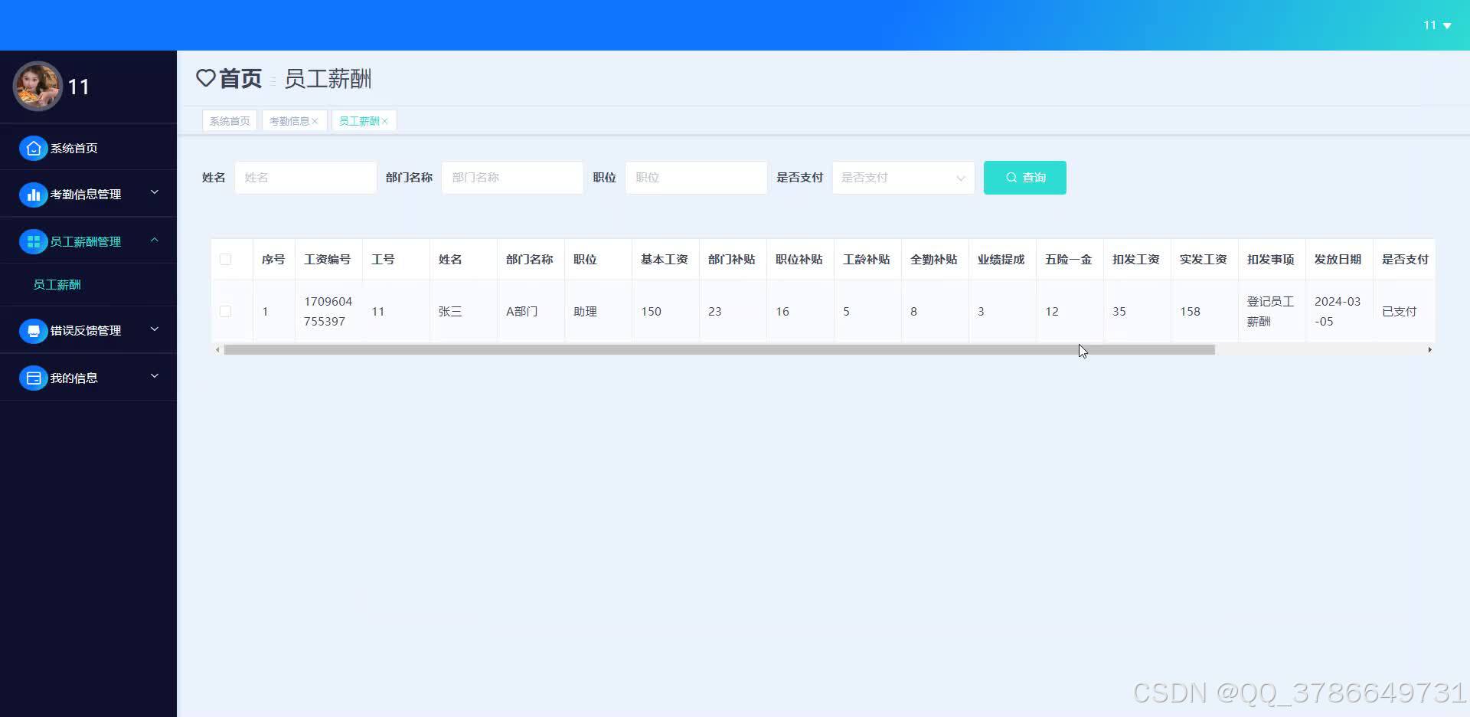Click the 2024-03-05 date cell
The height and width of the screenshot is (717, 1470).
(1338, 311)
